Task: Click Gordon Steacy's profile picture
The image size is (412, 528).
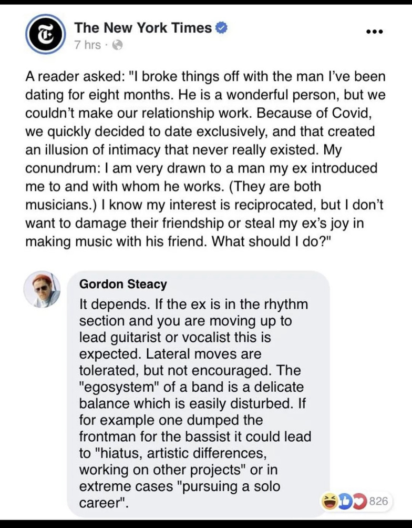Action: point(42,289)
